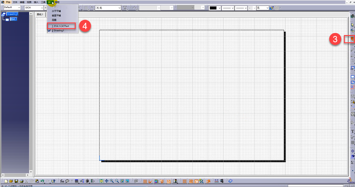Open the formula f(x) tool
This screenshot has height=187, width=355.
click(62, 181)
